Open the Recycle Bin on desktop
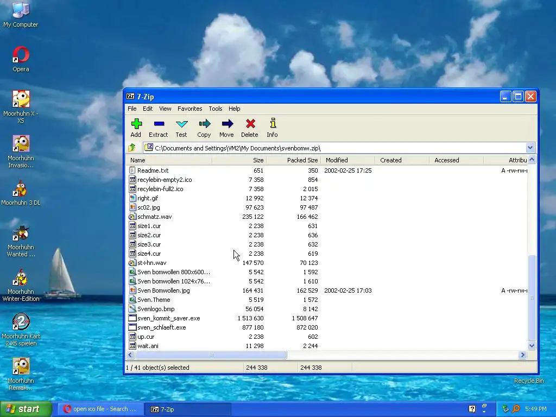 click(529, 381)
